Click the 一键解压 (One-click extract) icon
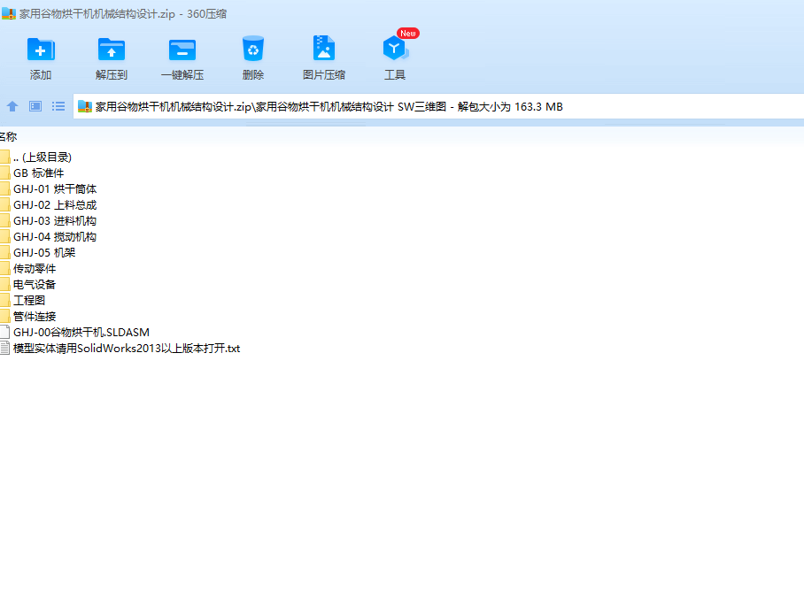The height and width of the screenshot is (591, 804). [x=182, y=50]
